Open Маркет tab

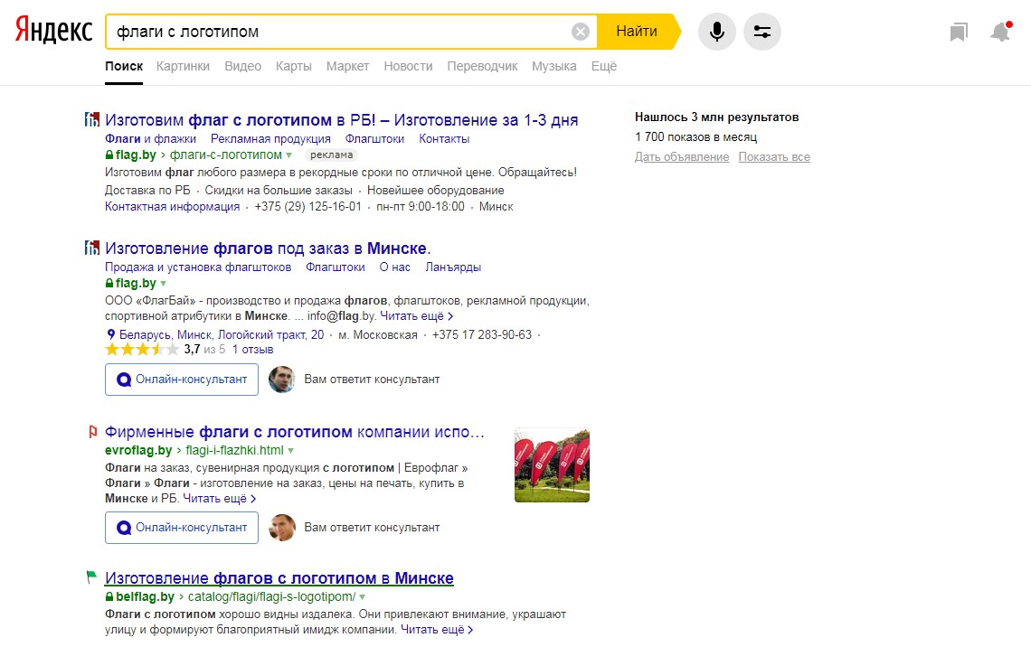348,66
